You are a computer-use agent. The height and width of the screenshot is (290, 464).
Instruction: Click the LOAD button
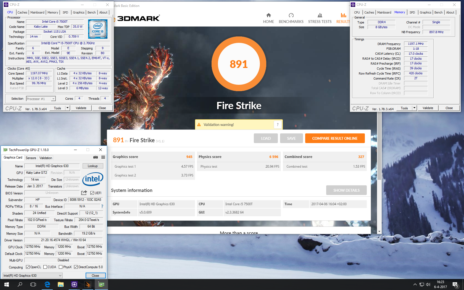coord(266,138)
